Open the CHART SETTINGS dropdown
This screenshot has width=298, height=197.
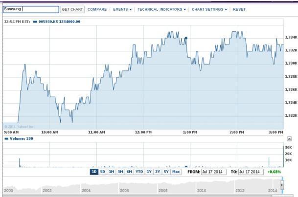[x=209, y=9]
